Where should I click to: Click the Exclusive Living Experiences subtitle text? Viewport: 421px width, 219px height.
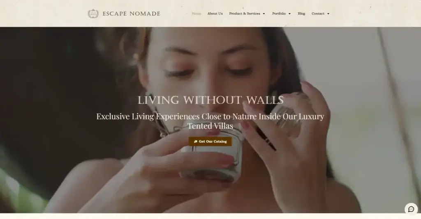coord(210,121)
